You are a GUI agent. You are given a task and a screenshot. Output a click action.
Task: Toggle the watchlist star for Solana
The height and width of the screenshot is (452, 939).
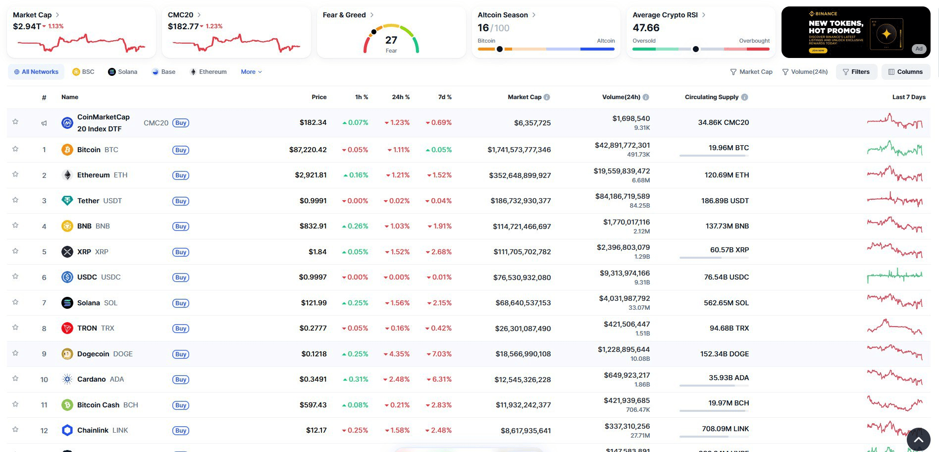pyautogui.click(x=15, y=302)
